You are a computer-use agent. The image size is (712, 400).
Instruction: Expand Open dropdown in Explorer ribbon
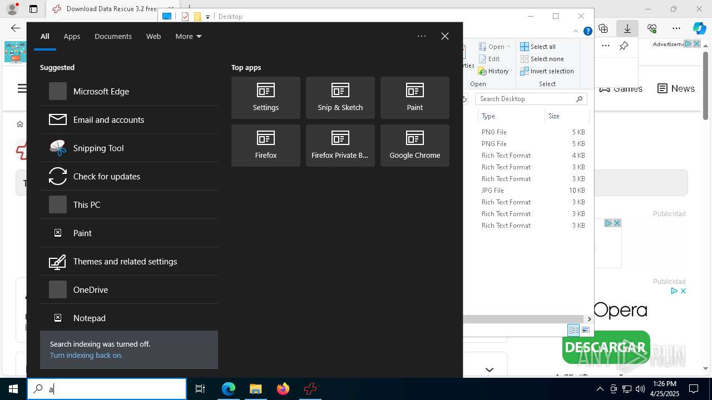495,47
